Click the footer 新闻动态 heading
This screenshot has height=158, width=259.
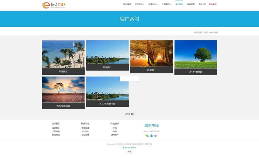point(85,124)
